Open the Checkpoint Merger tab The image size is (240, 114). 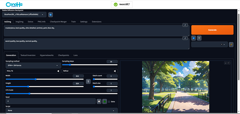(x=58, y=22)
